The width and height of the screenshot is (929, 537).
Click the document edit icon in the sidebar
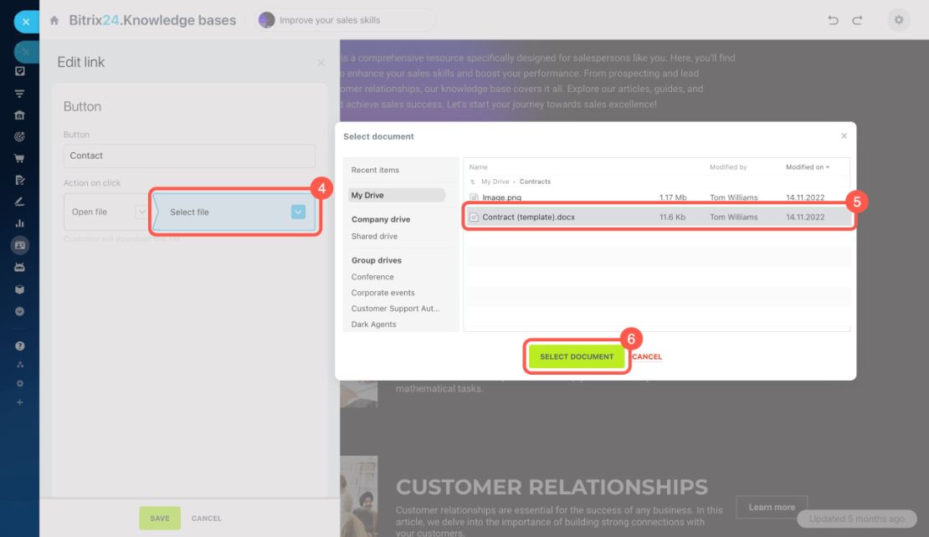click(19, 180)
